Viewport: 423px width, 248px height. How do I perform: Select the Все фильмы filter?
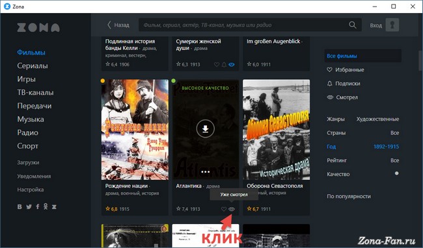coord(363,56)
